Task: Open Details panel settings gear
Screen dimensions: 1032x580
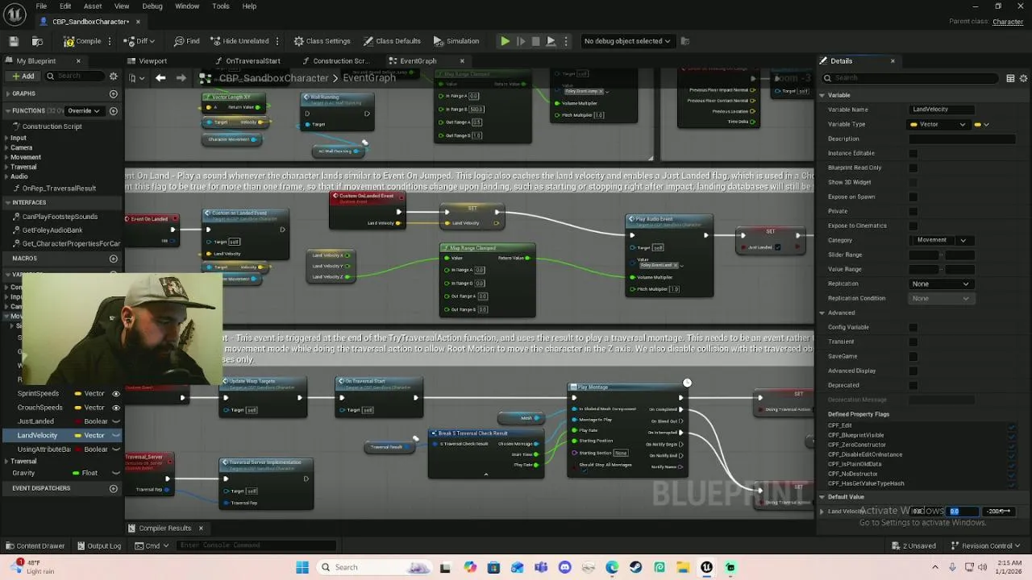Action: coord(1024,78)
